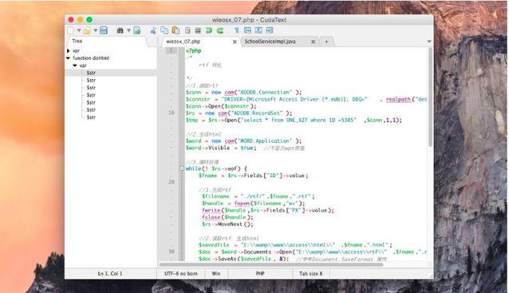Click line number 20 in the gutter
This screenshot has height=293, width=509.
tap(172, 182)
